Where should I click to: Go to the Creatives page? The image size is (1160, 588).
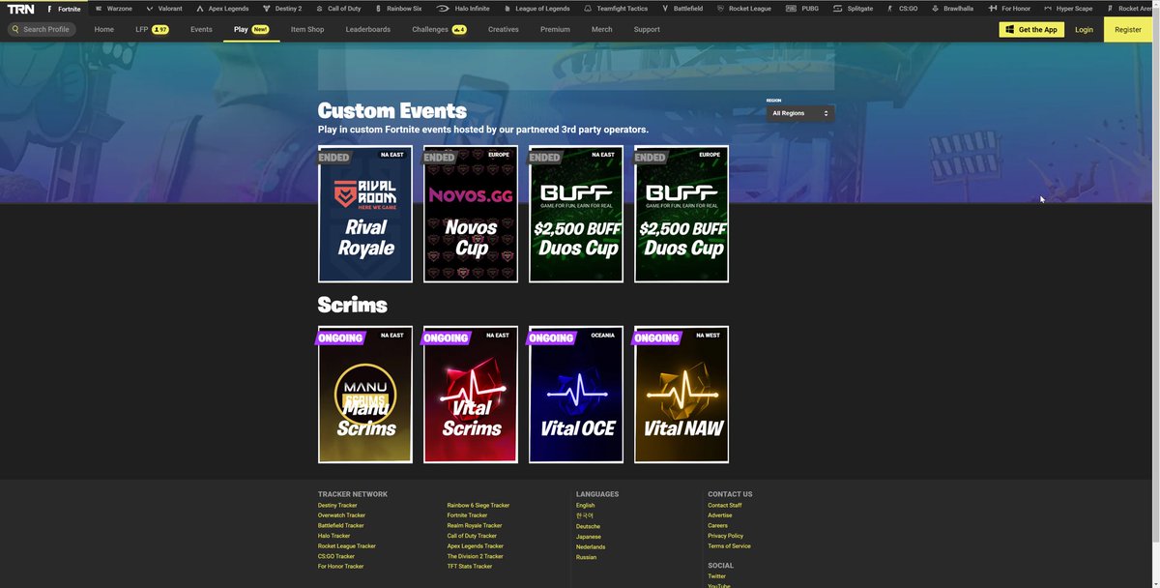(x=503, y=29)
